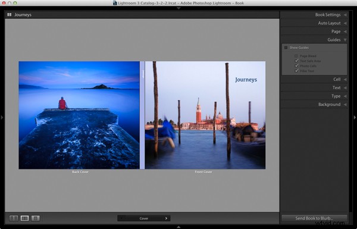The image size is (357, 229).
Task: Click the Send Book to Blurb button
Action: coord(314,218)
